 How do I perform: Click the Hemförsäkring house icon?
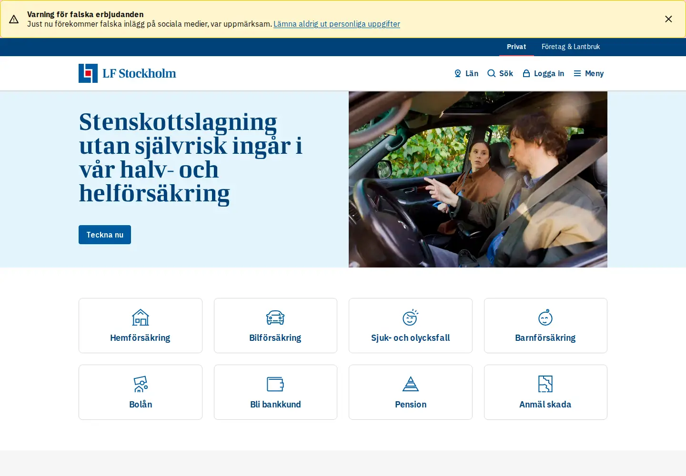pyautogui.click(x=141, y=317)
